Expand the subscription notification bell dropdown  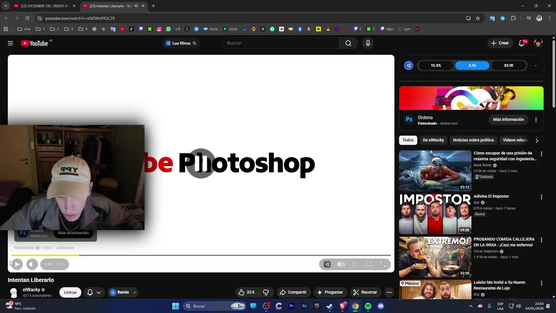click(x=94, y=292)
